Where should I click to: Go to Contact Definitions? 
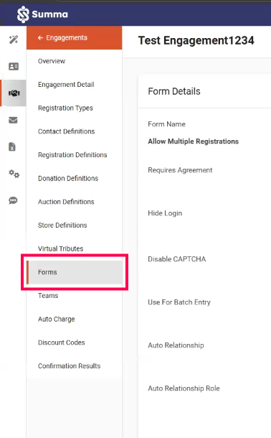(67, 131)
